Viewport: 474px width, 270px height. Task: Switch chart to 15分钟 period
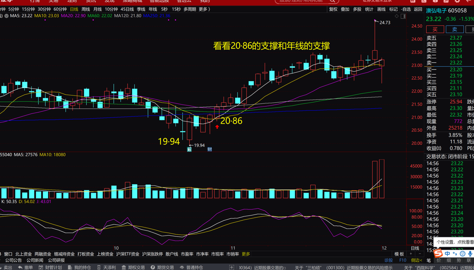coord(29,9)
